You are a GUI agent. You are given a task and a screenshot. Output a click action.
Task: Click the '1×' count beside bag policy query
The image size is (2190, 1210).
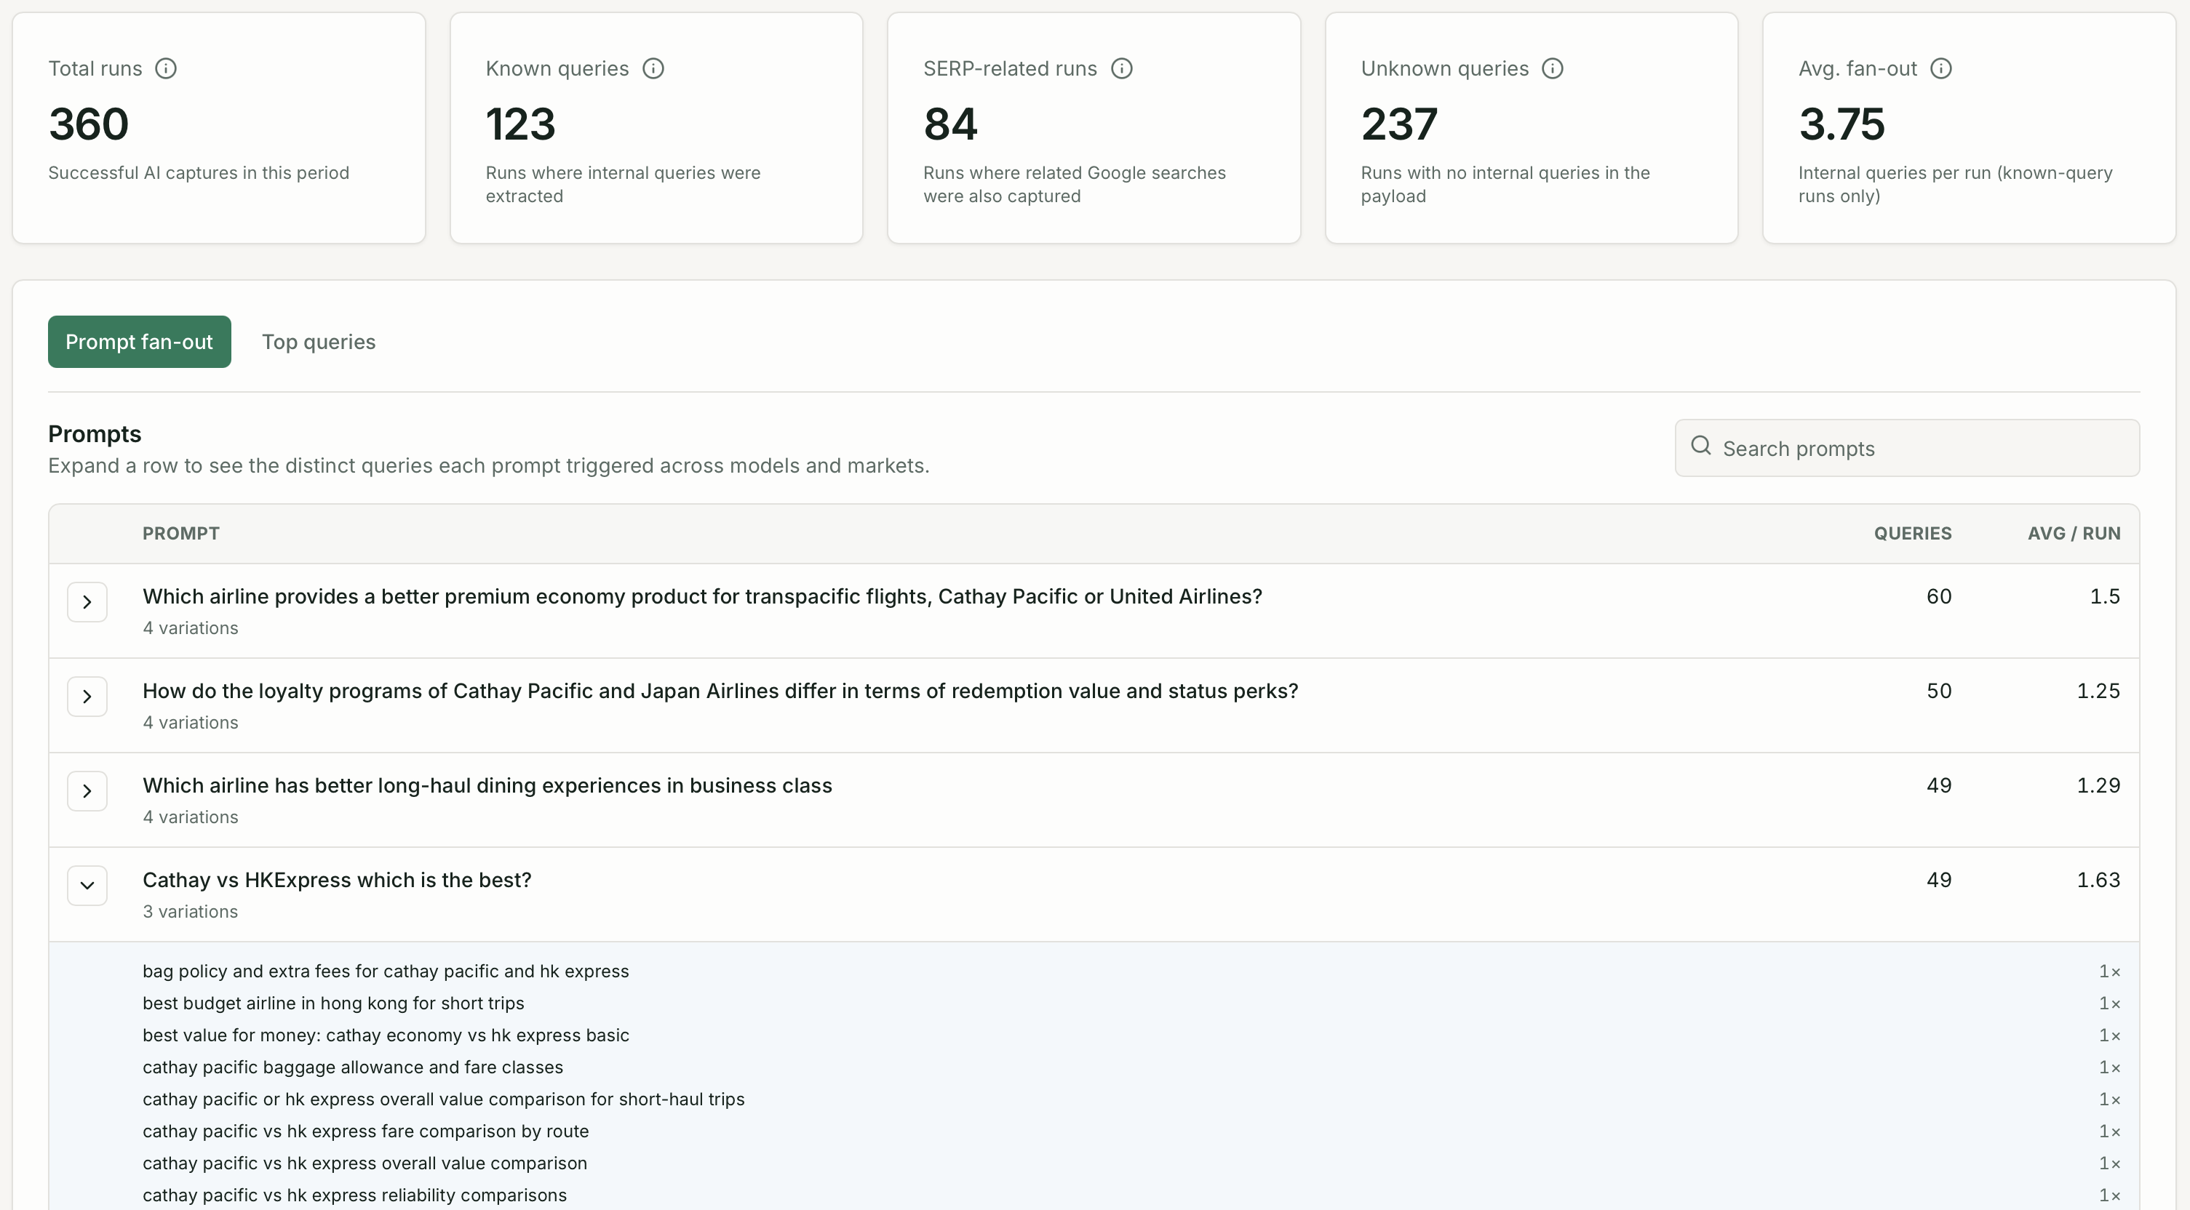2109,971
